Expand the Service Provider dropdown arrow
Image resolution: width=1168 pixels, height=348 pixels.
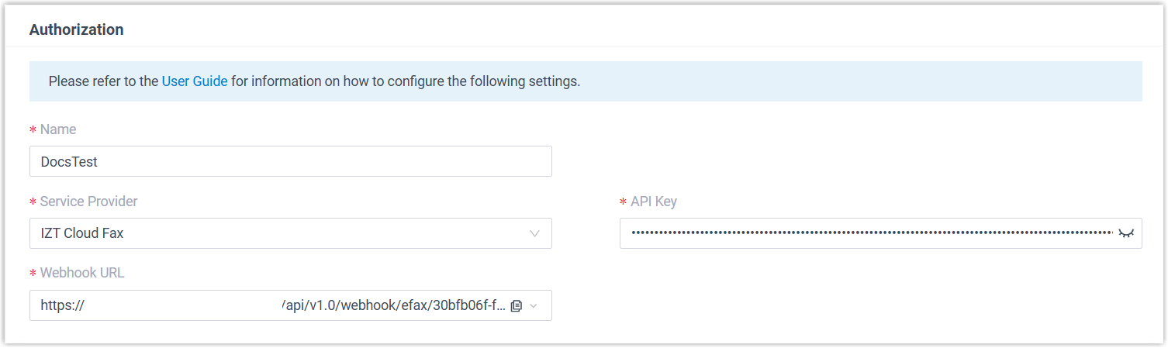tap(534, 233)
